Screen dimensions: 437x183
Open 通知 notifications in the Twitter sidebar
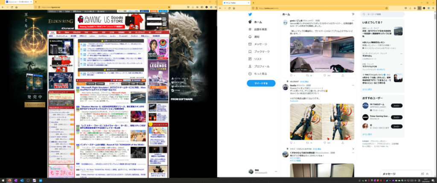pos(254,37)
